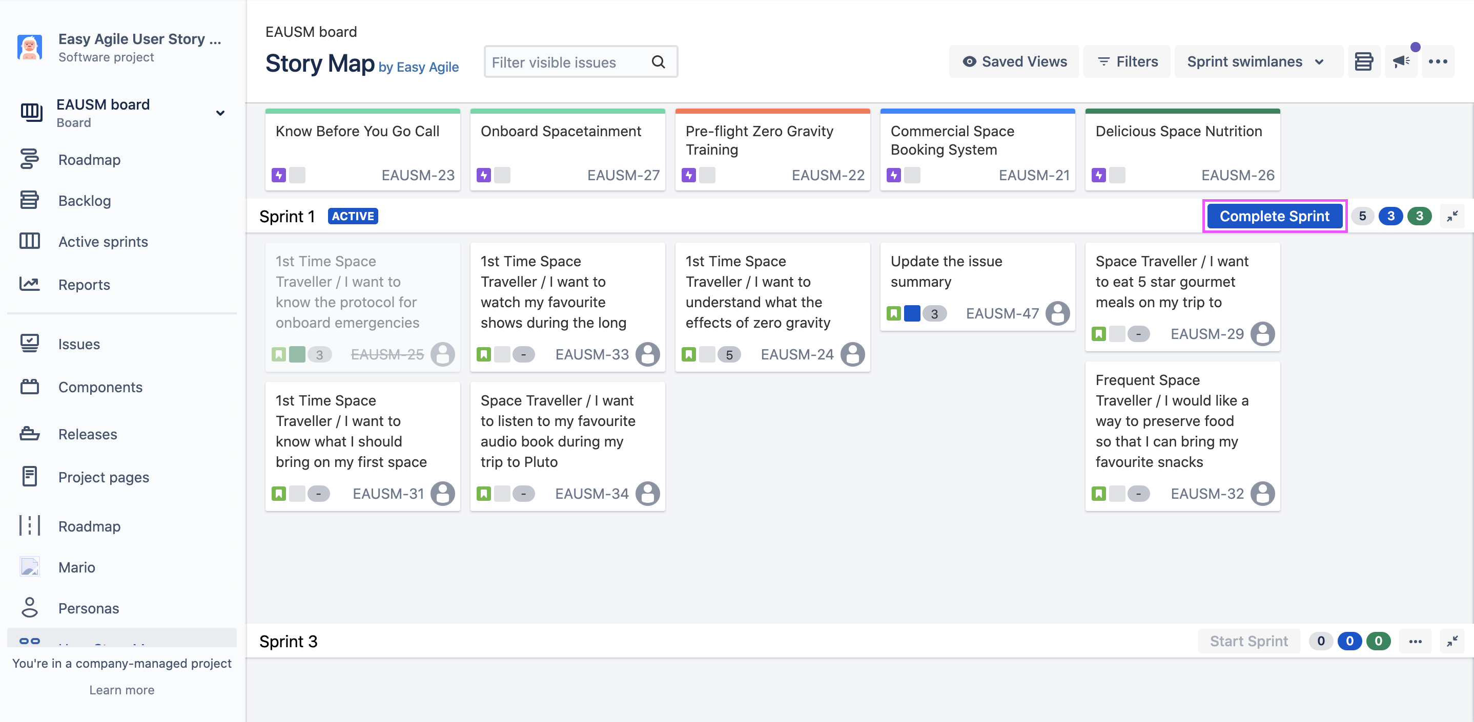This screenshot has width=1474, height=722.
Task: Collapse the Sprint 3 swimlane
Action: click(x=1452, y=642)
